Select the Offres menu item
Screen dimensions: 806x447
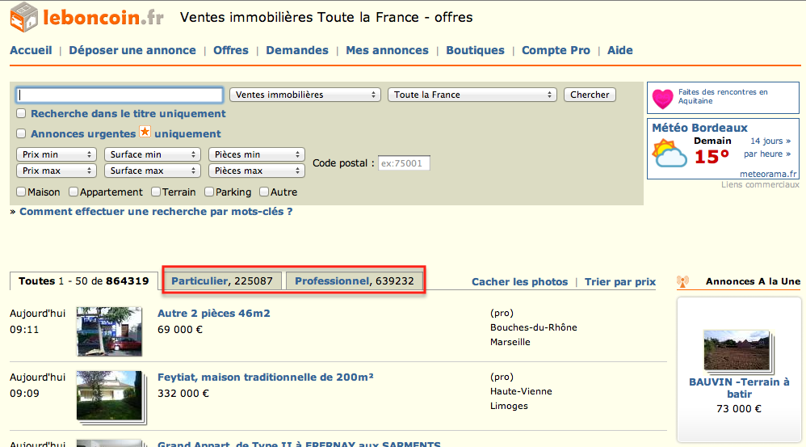[231, 50]
